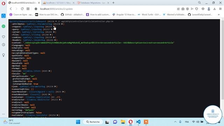Open 'How to use SVG im...' bookmark

[x=47, y=15]
